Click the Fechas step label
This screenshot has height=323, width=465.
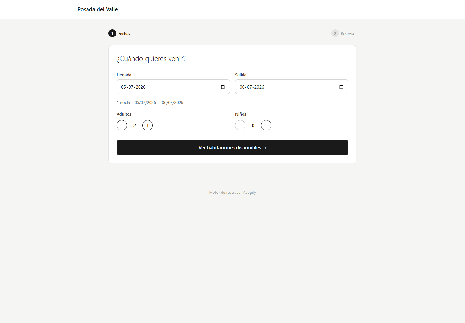point(124,34)
